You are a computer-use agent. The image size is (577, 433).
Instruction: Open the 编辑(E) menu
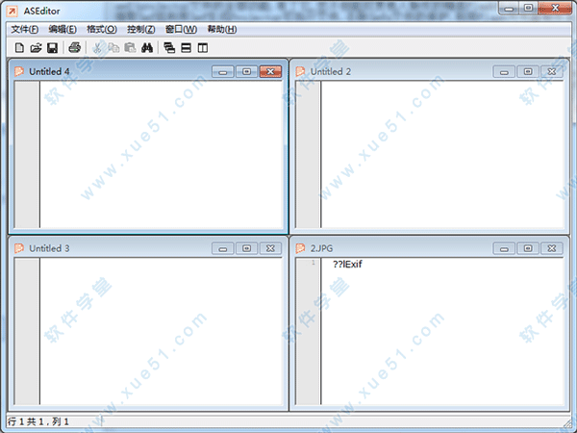pyautogui.click(x=63, y=29)
